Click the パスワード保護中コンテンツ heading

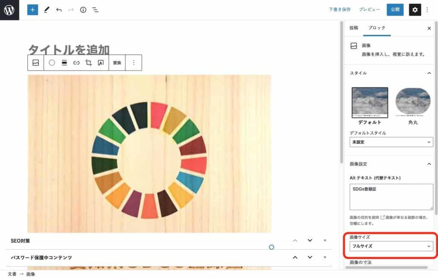[41, 257]
